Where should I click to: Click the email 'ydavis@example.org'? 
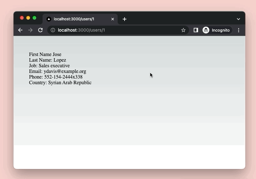pos(65,71)
